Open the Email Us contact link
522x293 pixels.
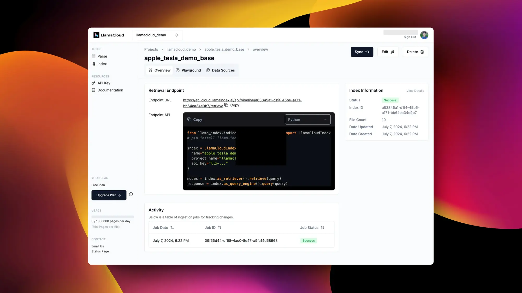tap(98, 246)
